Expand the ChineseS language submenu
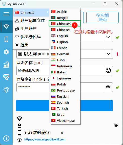This screenshot has width=123, height=145. (x=31, y=13)
